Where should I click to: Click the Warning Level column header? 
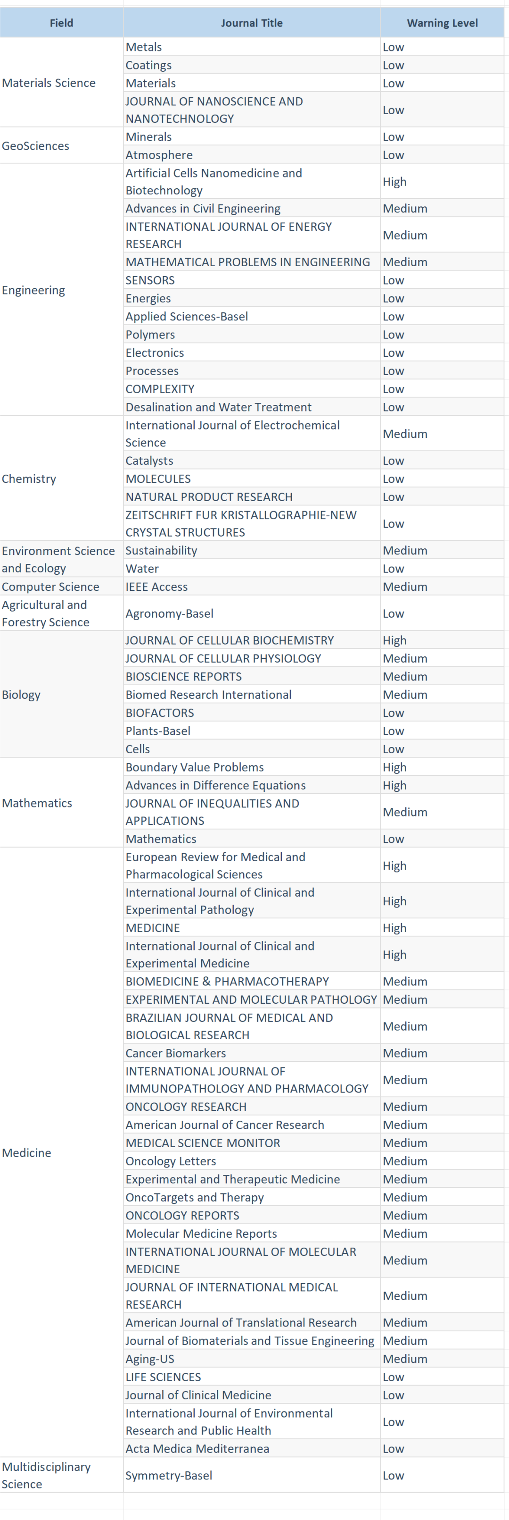pyautogui.click(x=442, y=23)
